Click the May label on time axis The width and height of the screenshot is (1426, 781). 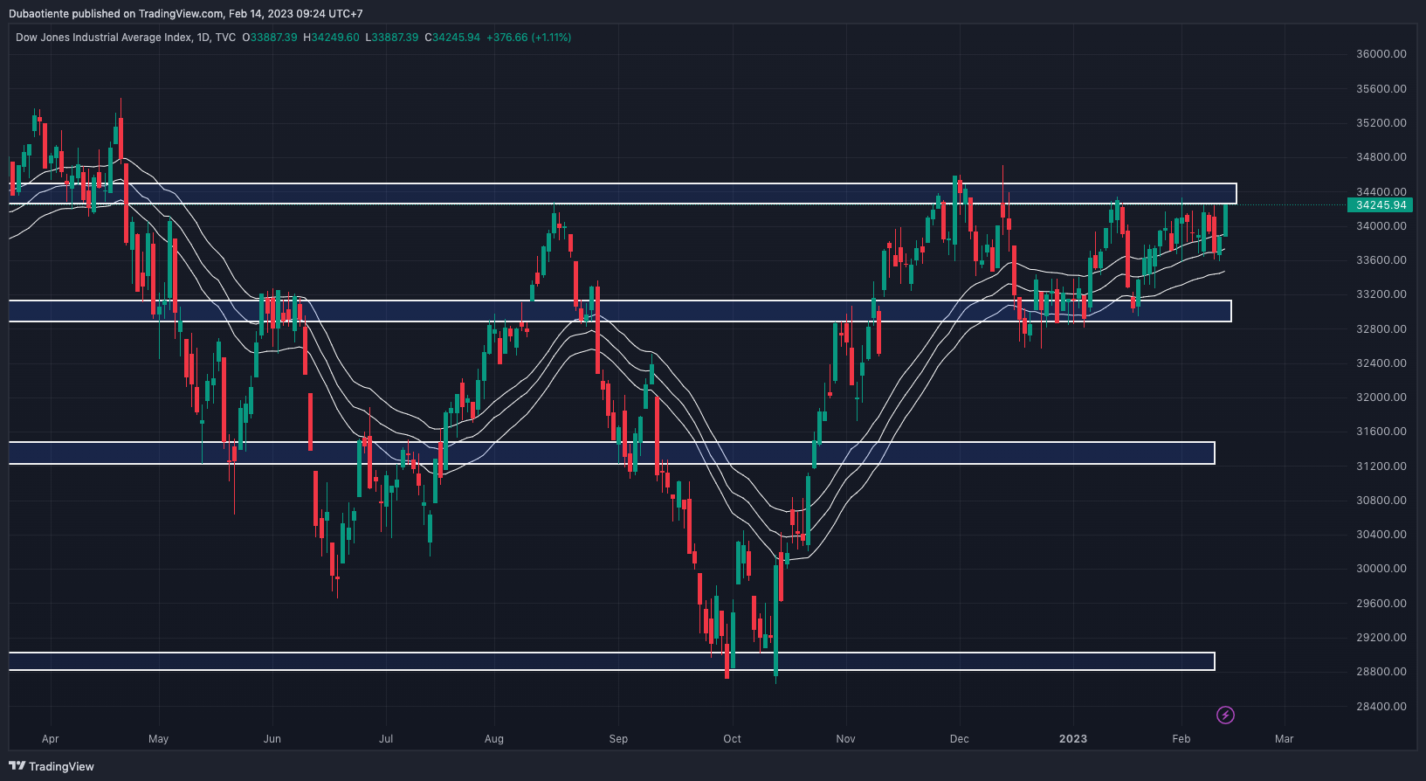159,739
